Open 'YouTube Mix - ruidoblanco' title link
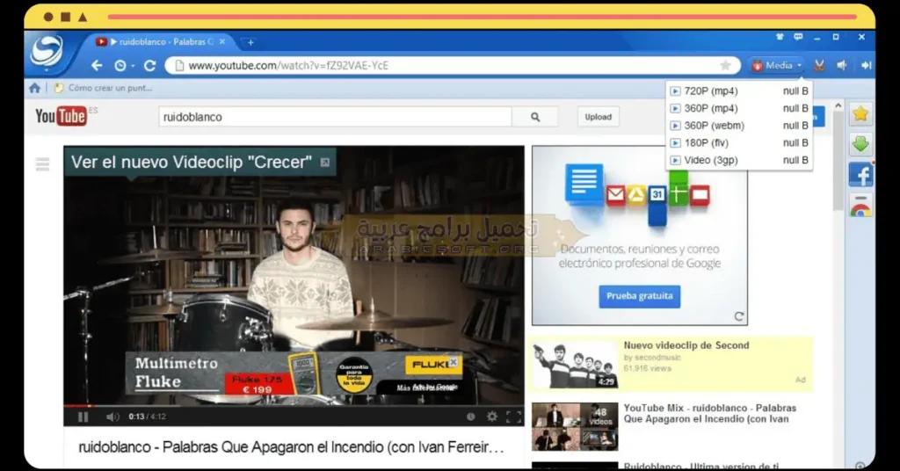The height and width of the screenshot is (471, 900). pyautogui.click(x=710, y=414)
